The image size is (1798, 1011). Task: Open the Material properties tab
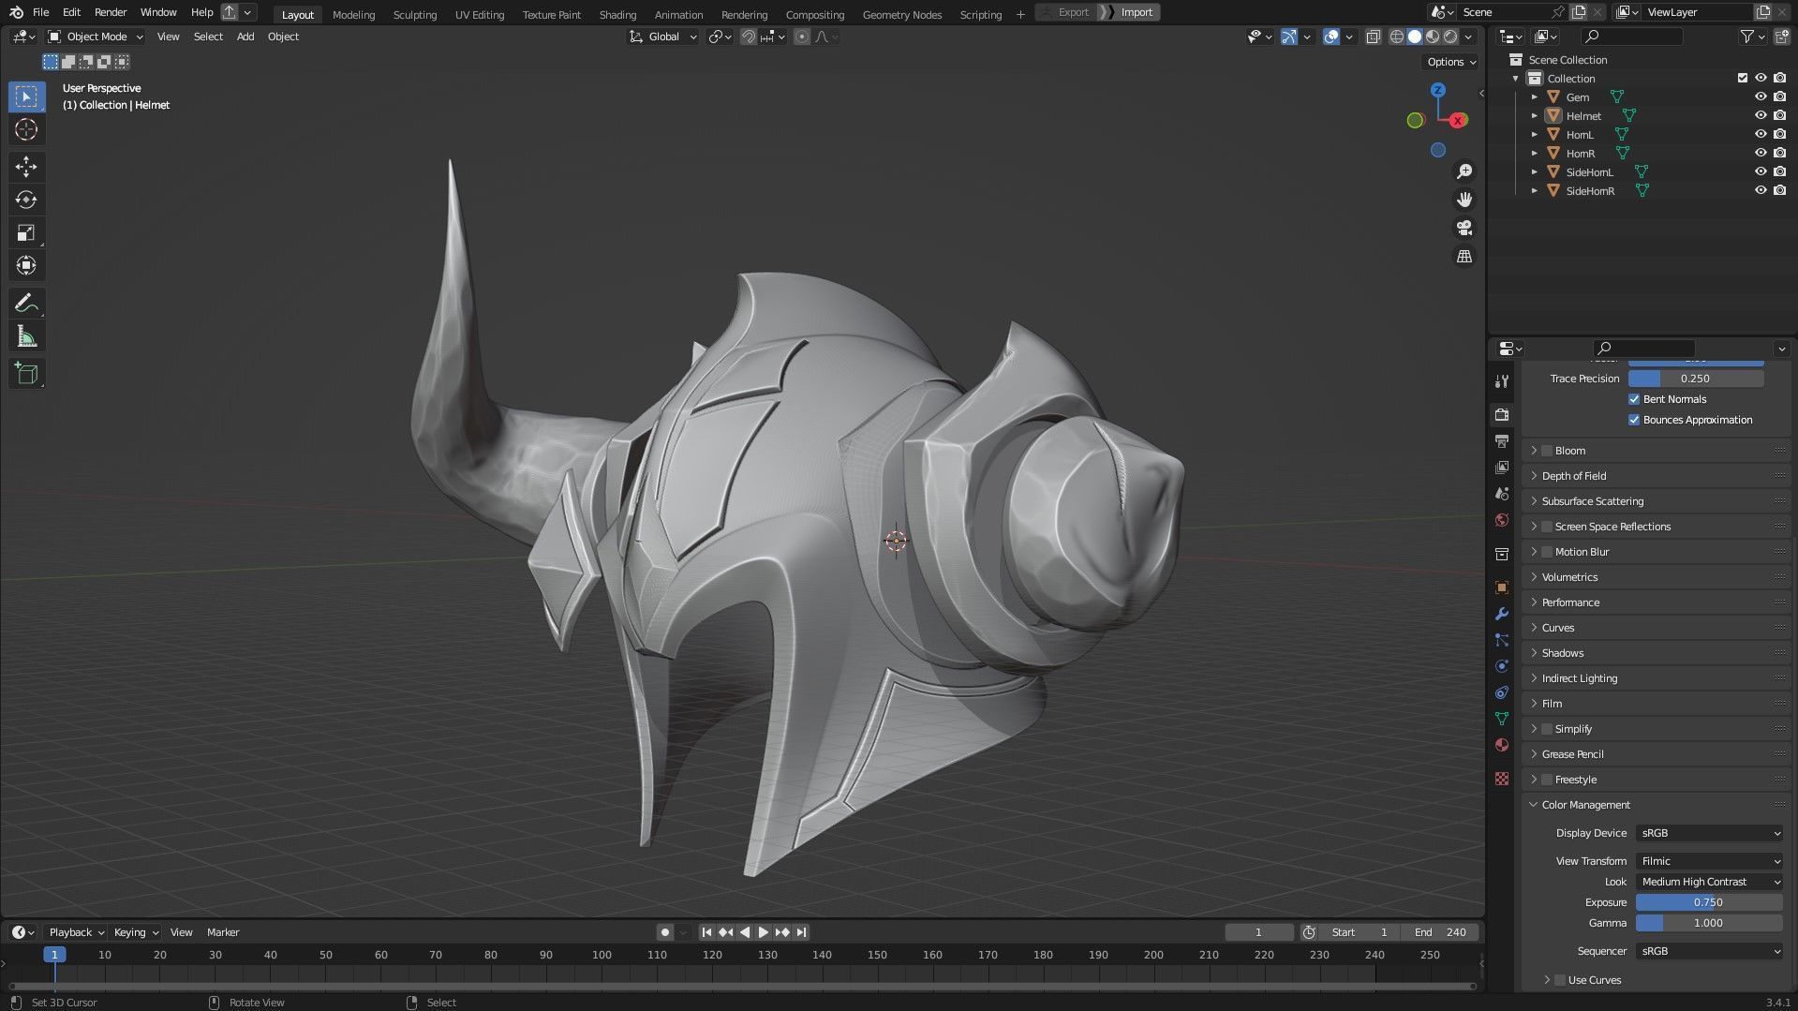coord(1502,745)
